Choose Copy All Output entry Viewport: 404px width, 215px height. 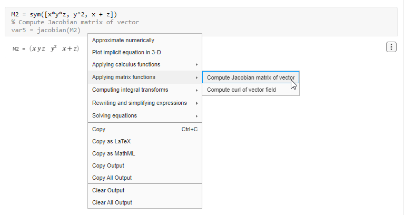(112, 178)
